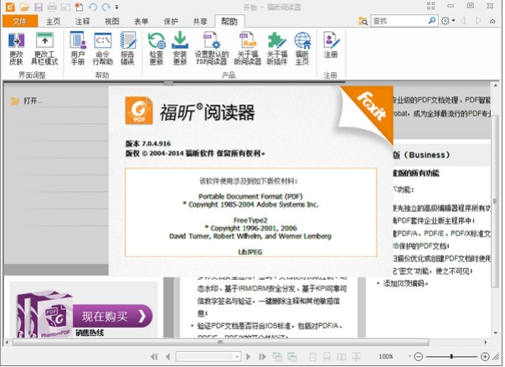505x367 pixels.
Task: Switch to the Form (表单) tab
Action: pyautogui.click(x=141, y=21)
